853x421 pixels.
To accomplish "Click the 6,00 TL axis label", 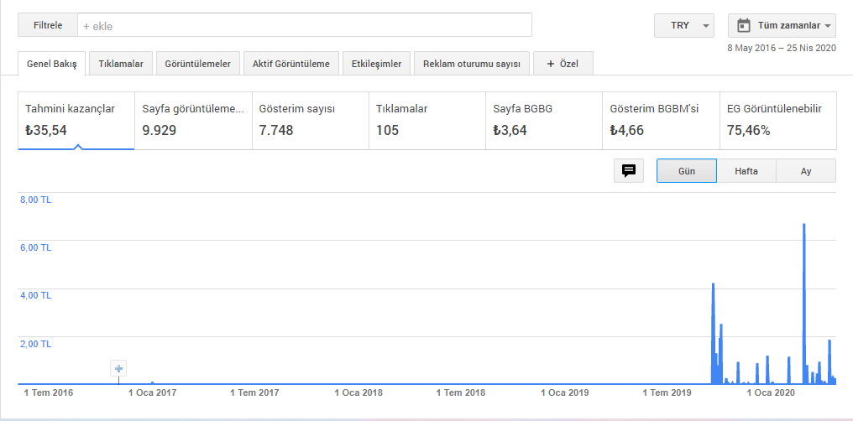I will (36, 247).
